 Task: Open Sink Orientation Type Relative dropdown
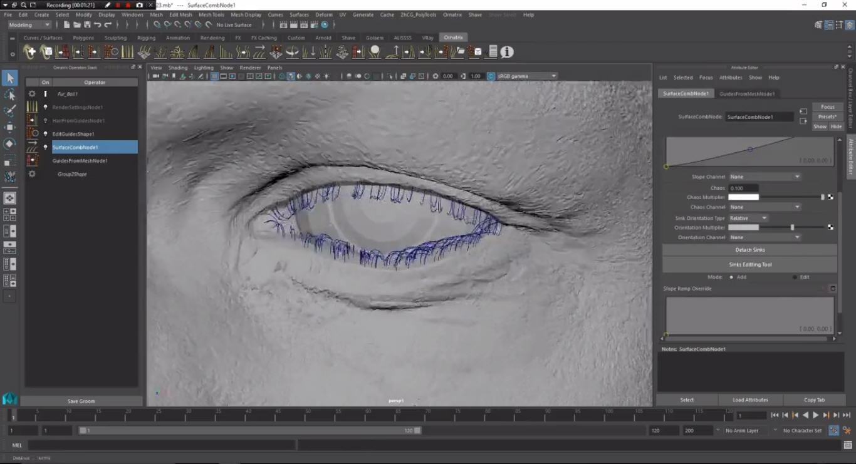748,218
